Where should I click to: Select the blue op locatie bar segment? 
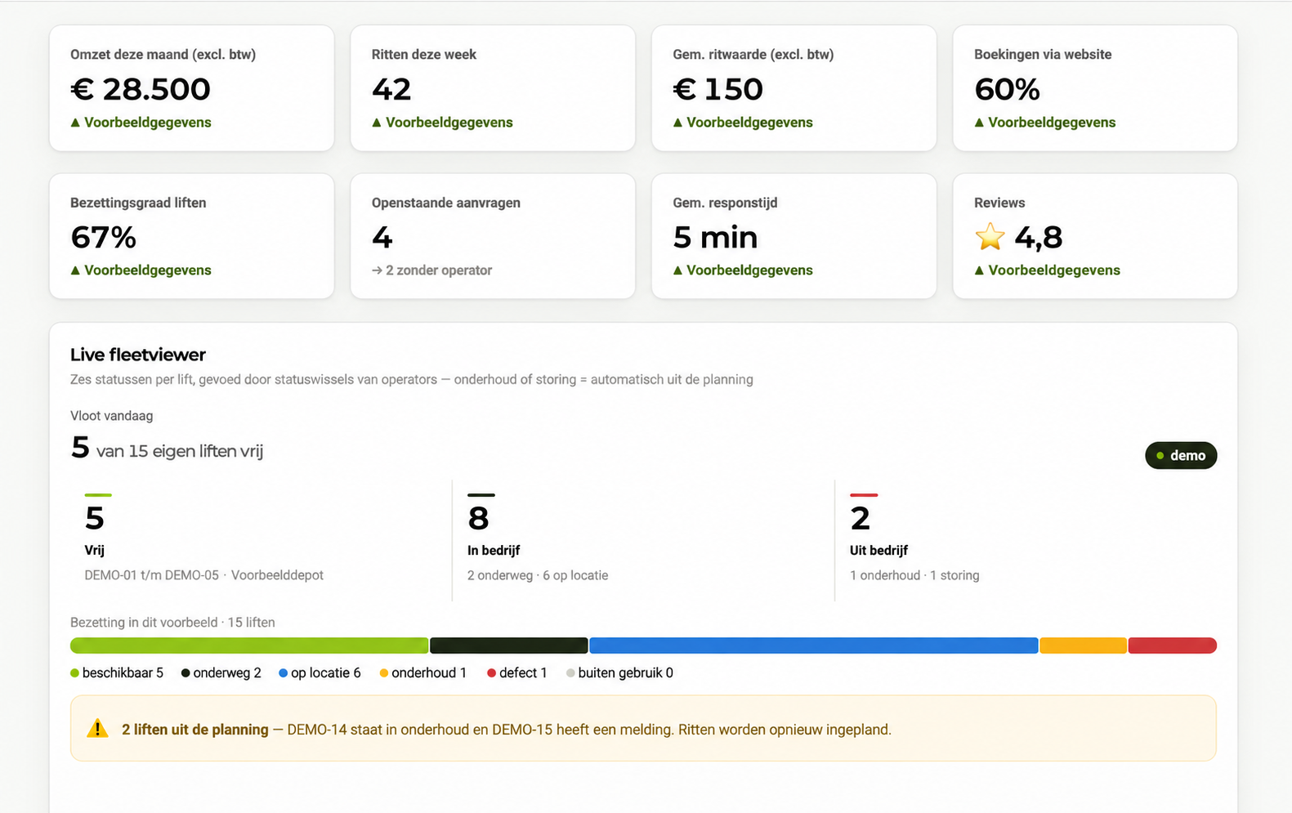coord(814,645)
